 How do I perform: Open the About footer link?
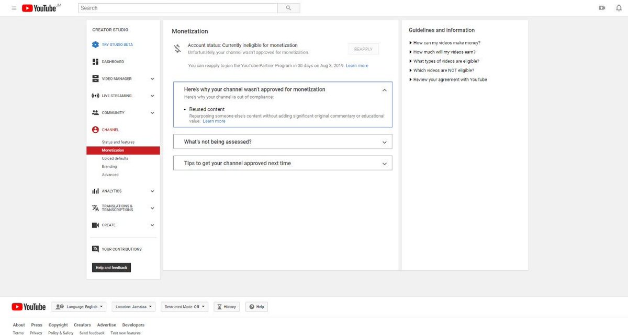[19, 325]
